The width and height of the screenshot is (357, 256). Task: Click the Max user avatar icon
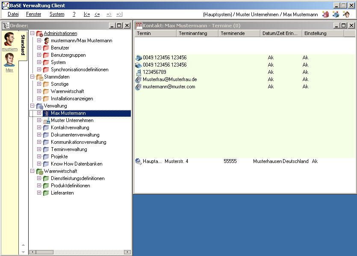click(x=9, y=60)
